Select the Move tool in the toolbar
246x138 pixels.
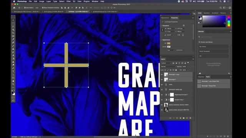pos(13,20)
